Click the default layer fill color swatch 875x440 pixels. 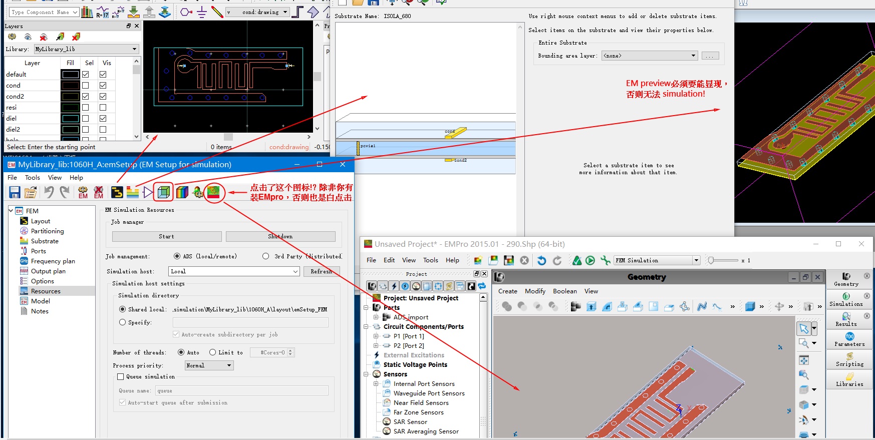pyautogui.click(x=70, y=74)
